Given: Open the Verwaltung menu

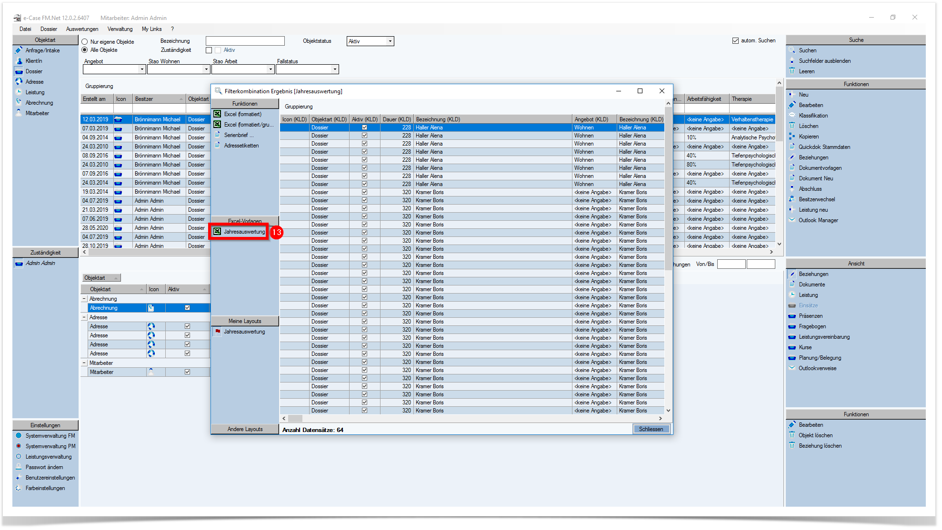Looking at the screenshot, I should tap(120, 29).
